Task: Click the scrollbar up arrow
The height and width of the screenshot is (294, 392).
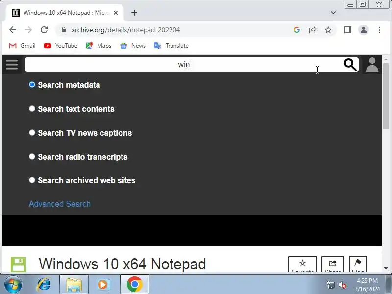Action: (x=386, y=59)
